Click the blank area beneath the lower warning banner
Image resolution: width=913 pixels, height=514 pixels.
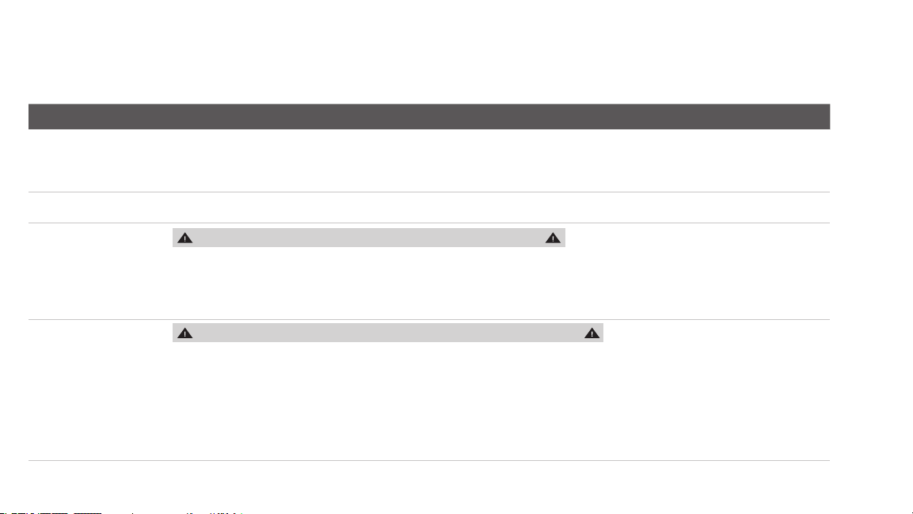point(500,401)
